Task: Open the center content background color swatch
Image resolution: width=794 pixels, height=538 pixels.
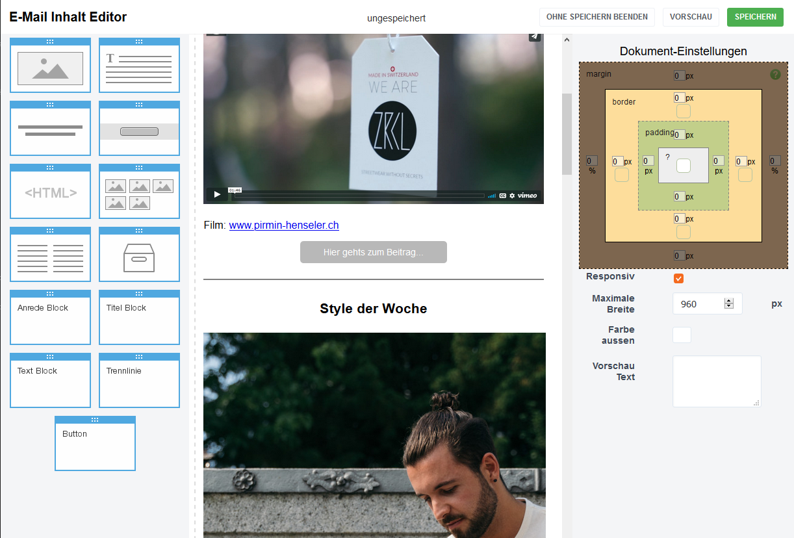Action: coord(684,166)
